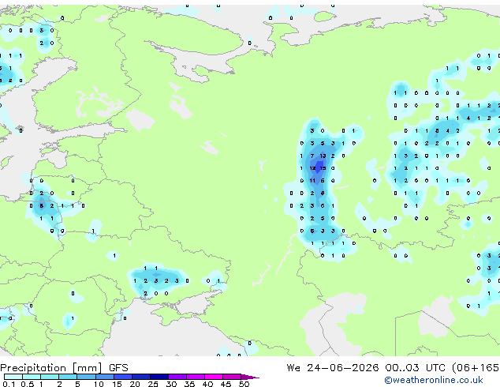This screenshot has width=500, height=387.
Task: Pick the 15–20 mm legend color swatch
Action: point(123,377)
